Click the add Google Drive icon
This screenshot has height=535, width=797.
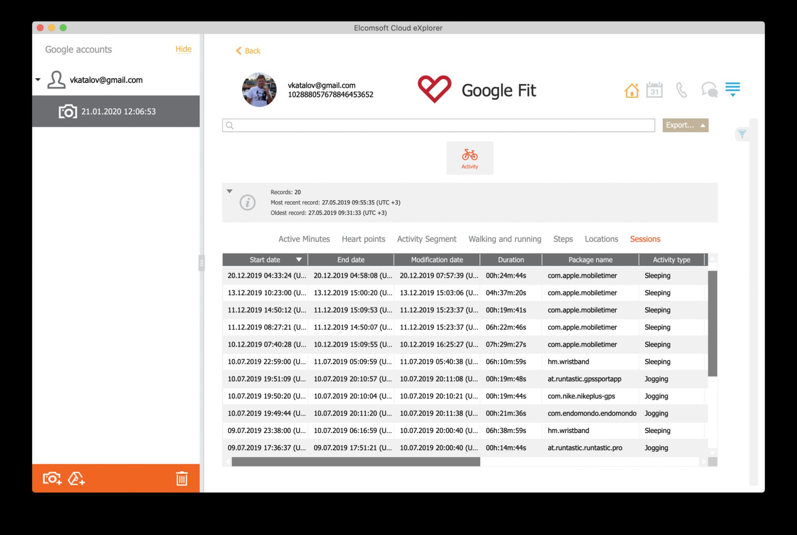click(76, 478)
